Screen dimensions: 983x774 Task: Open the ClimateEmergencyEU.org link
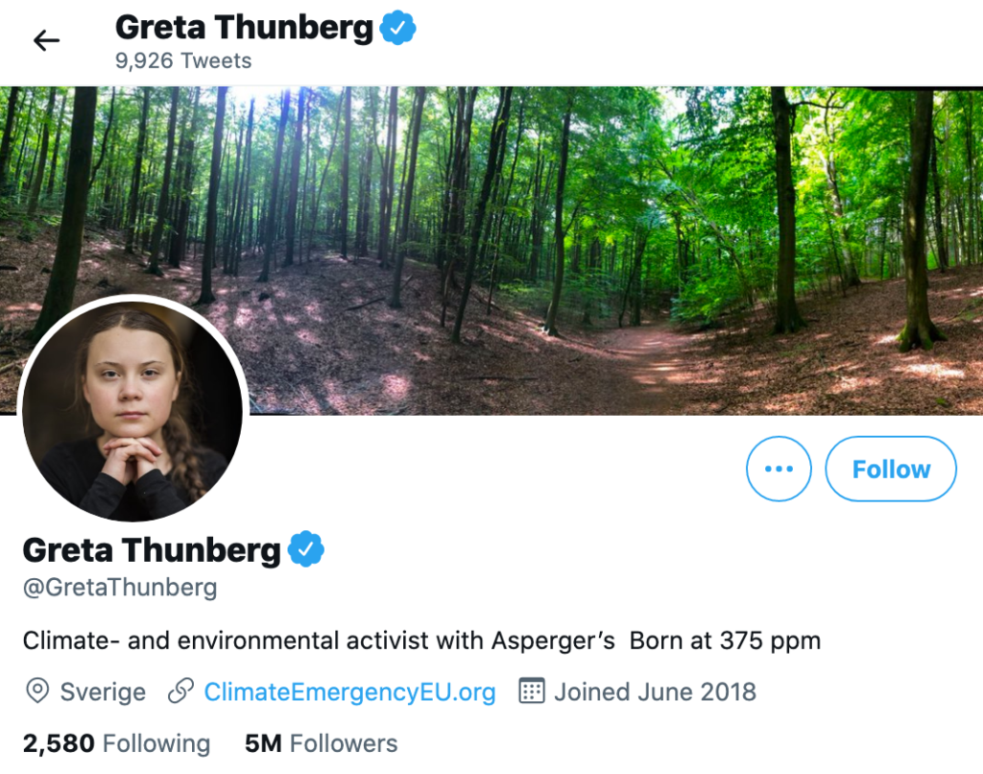coord(349,691)
